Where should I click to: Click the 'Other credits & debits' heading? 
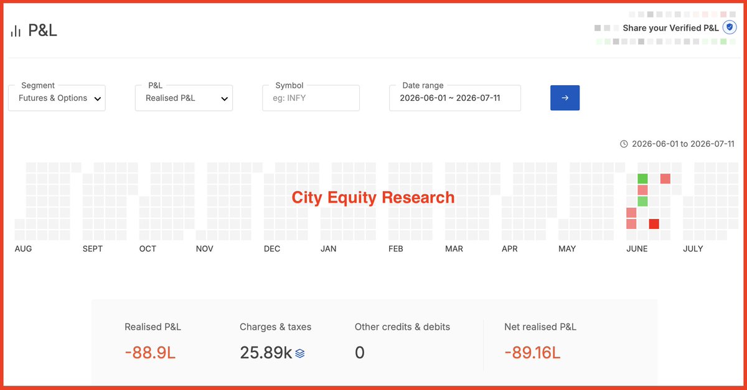(402, 327)
